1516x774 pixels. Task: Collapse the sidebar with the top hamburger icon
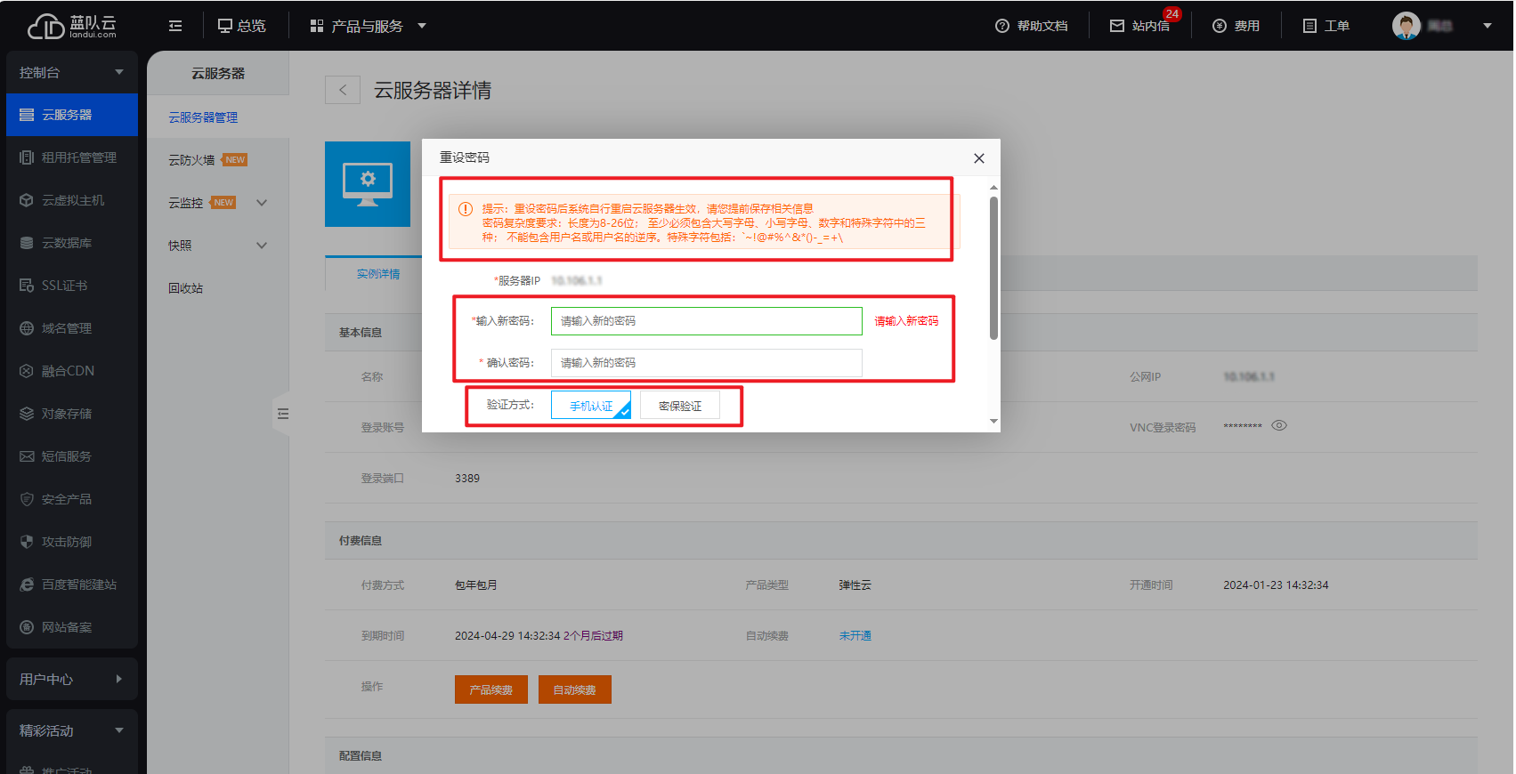click(x=175, y=26)
